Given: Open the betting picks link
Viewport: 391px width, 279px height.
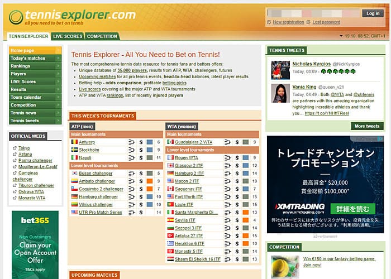Looking at the screenshot, I should point(174,83).
